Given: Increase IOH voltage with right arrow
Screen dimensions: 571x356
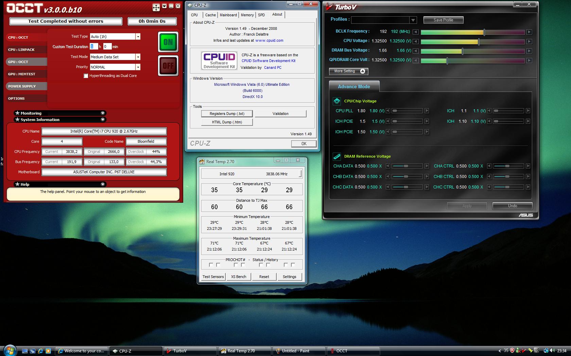Looking at the screenshot, I should click(528, 121).
